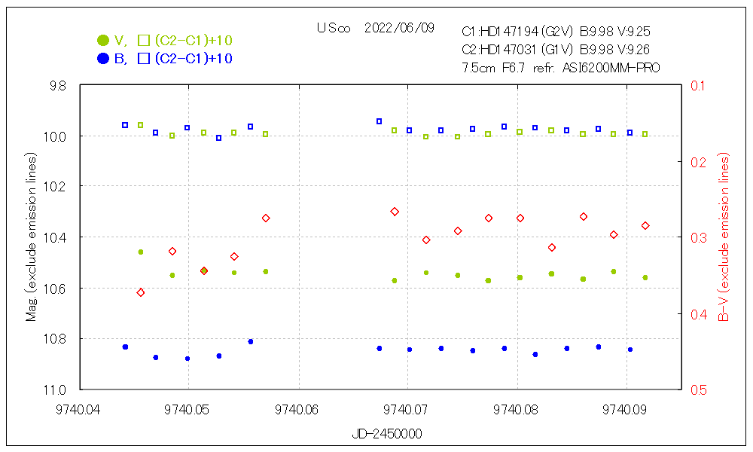This screenshot has width=753, height=452.
Task: Click the ASI6200MM-PRO equipment line
Action: point(561,68)
